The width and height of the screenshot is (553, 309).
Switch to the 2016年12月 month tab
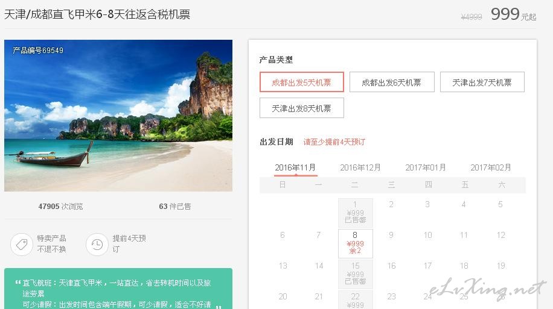click(360, 167)
